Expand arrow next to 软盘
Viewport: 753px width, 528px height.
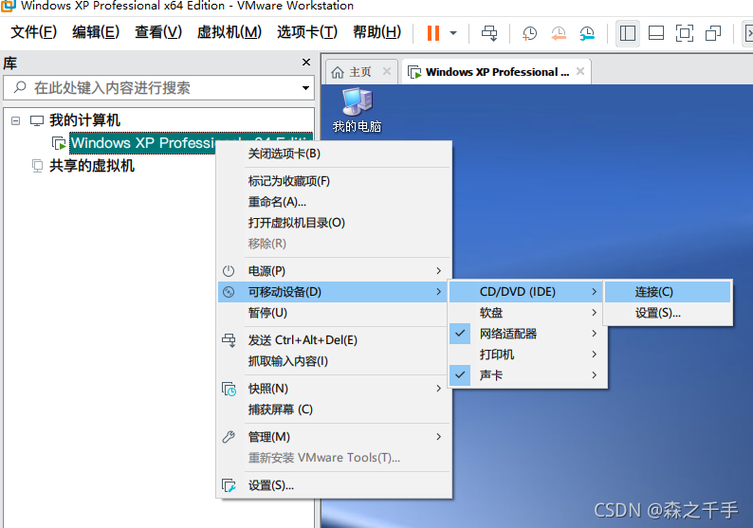594,313
